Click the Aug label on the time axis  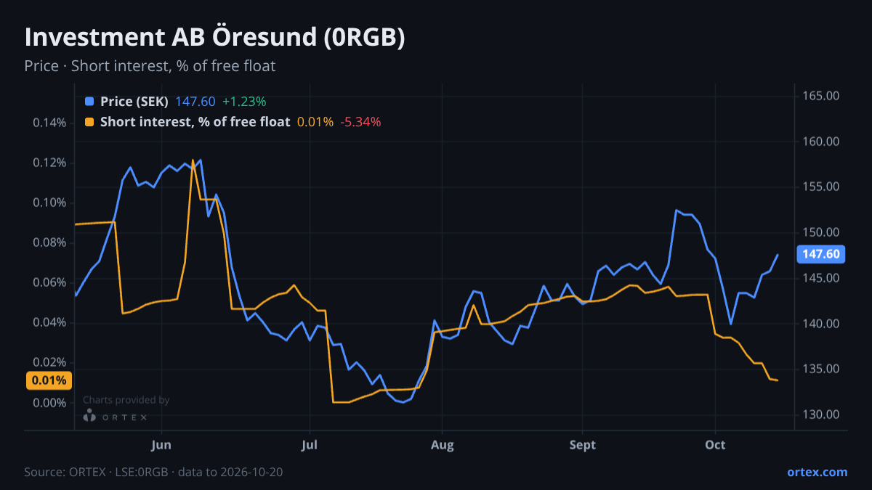(442, 445)
